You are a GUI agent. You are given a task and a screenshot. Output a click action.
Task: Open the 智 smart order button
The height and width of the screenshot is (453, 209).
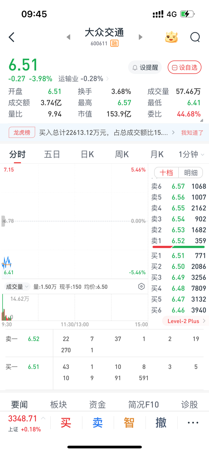tap(129, 423)
